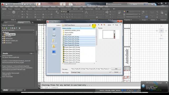Open the Home ribbon tab
This screenshot has width=169, height=95.
pyautogui.click(x=4, y=9)
